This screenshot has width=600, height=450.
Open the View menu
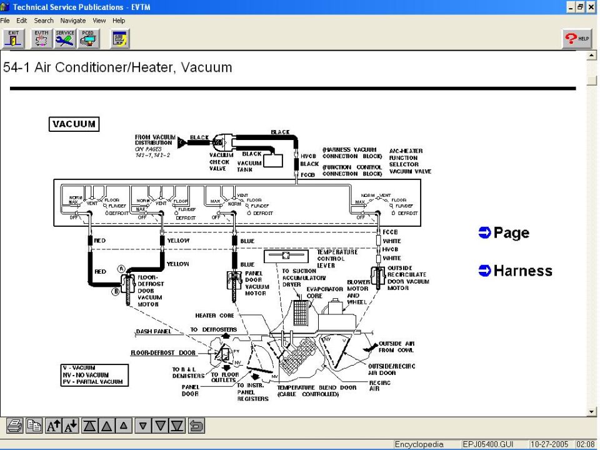[x=99, y=21]
